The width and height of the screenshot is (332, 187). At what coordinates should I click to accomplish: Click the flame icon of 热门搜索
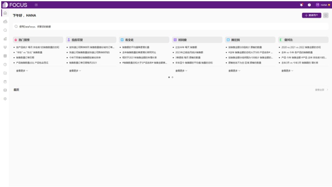16,40
